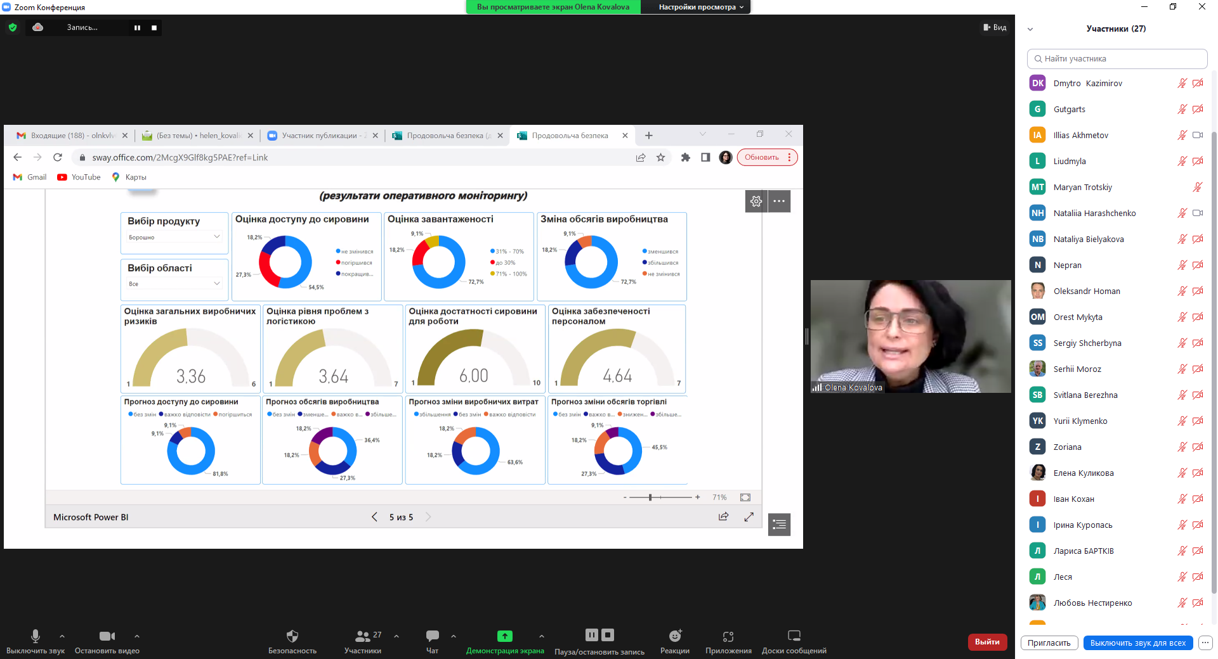Toggle mute for Dmytro Kazimirov

click(1182, 83)
